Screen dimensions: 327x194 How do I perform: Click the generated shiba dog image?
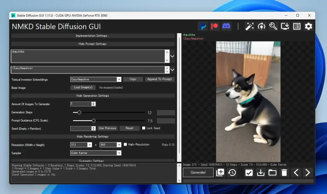pos(248,102)
